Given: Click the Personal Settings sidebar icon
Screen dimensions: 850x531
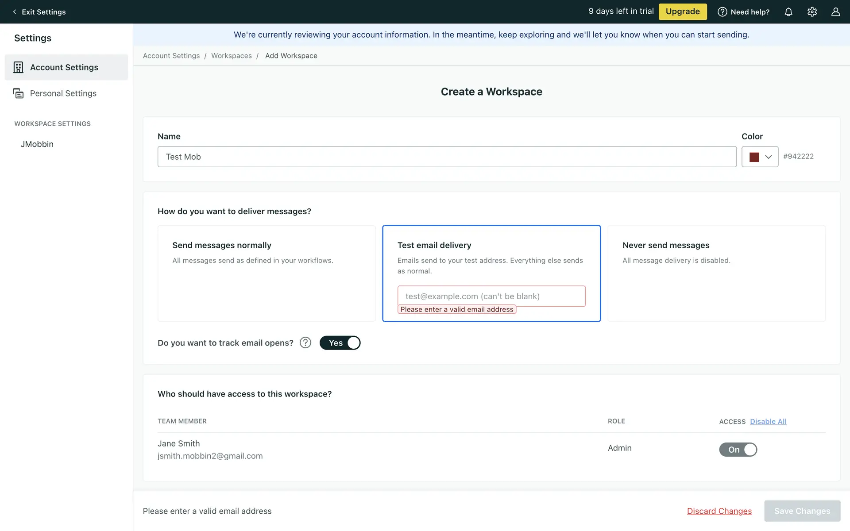Looking at the screenshot, I should 18,93.
